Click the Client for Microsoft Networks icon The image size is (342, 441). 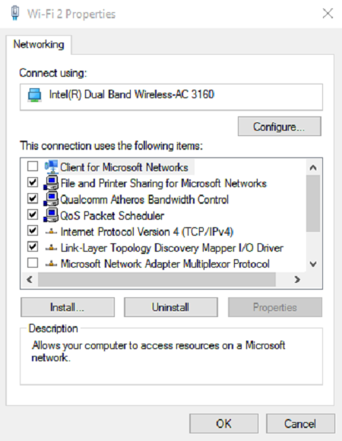coord(52,167)
